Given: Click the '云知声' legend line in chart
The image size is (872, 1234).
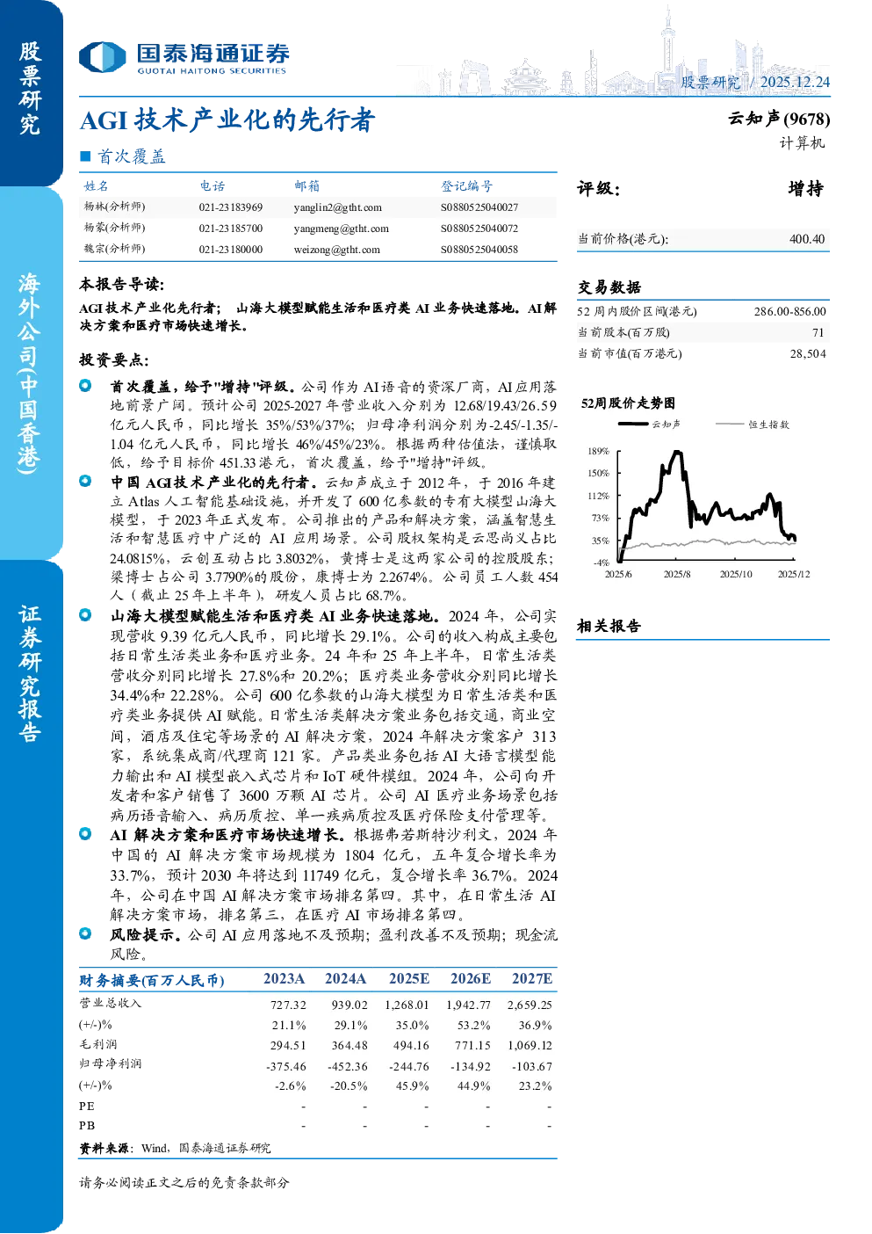Looking at the screenshot, I should coord(649,425).
